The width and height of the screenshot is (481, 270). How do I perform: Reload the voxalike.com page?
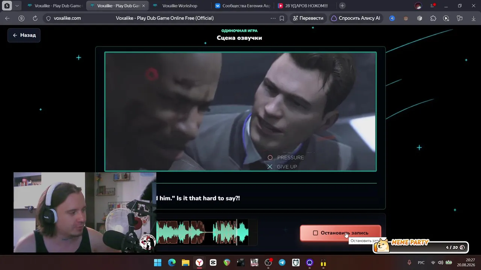point(35,18)
